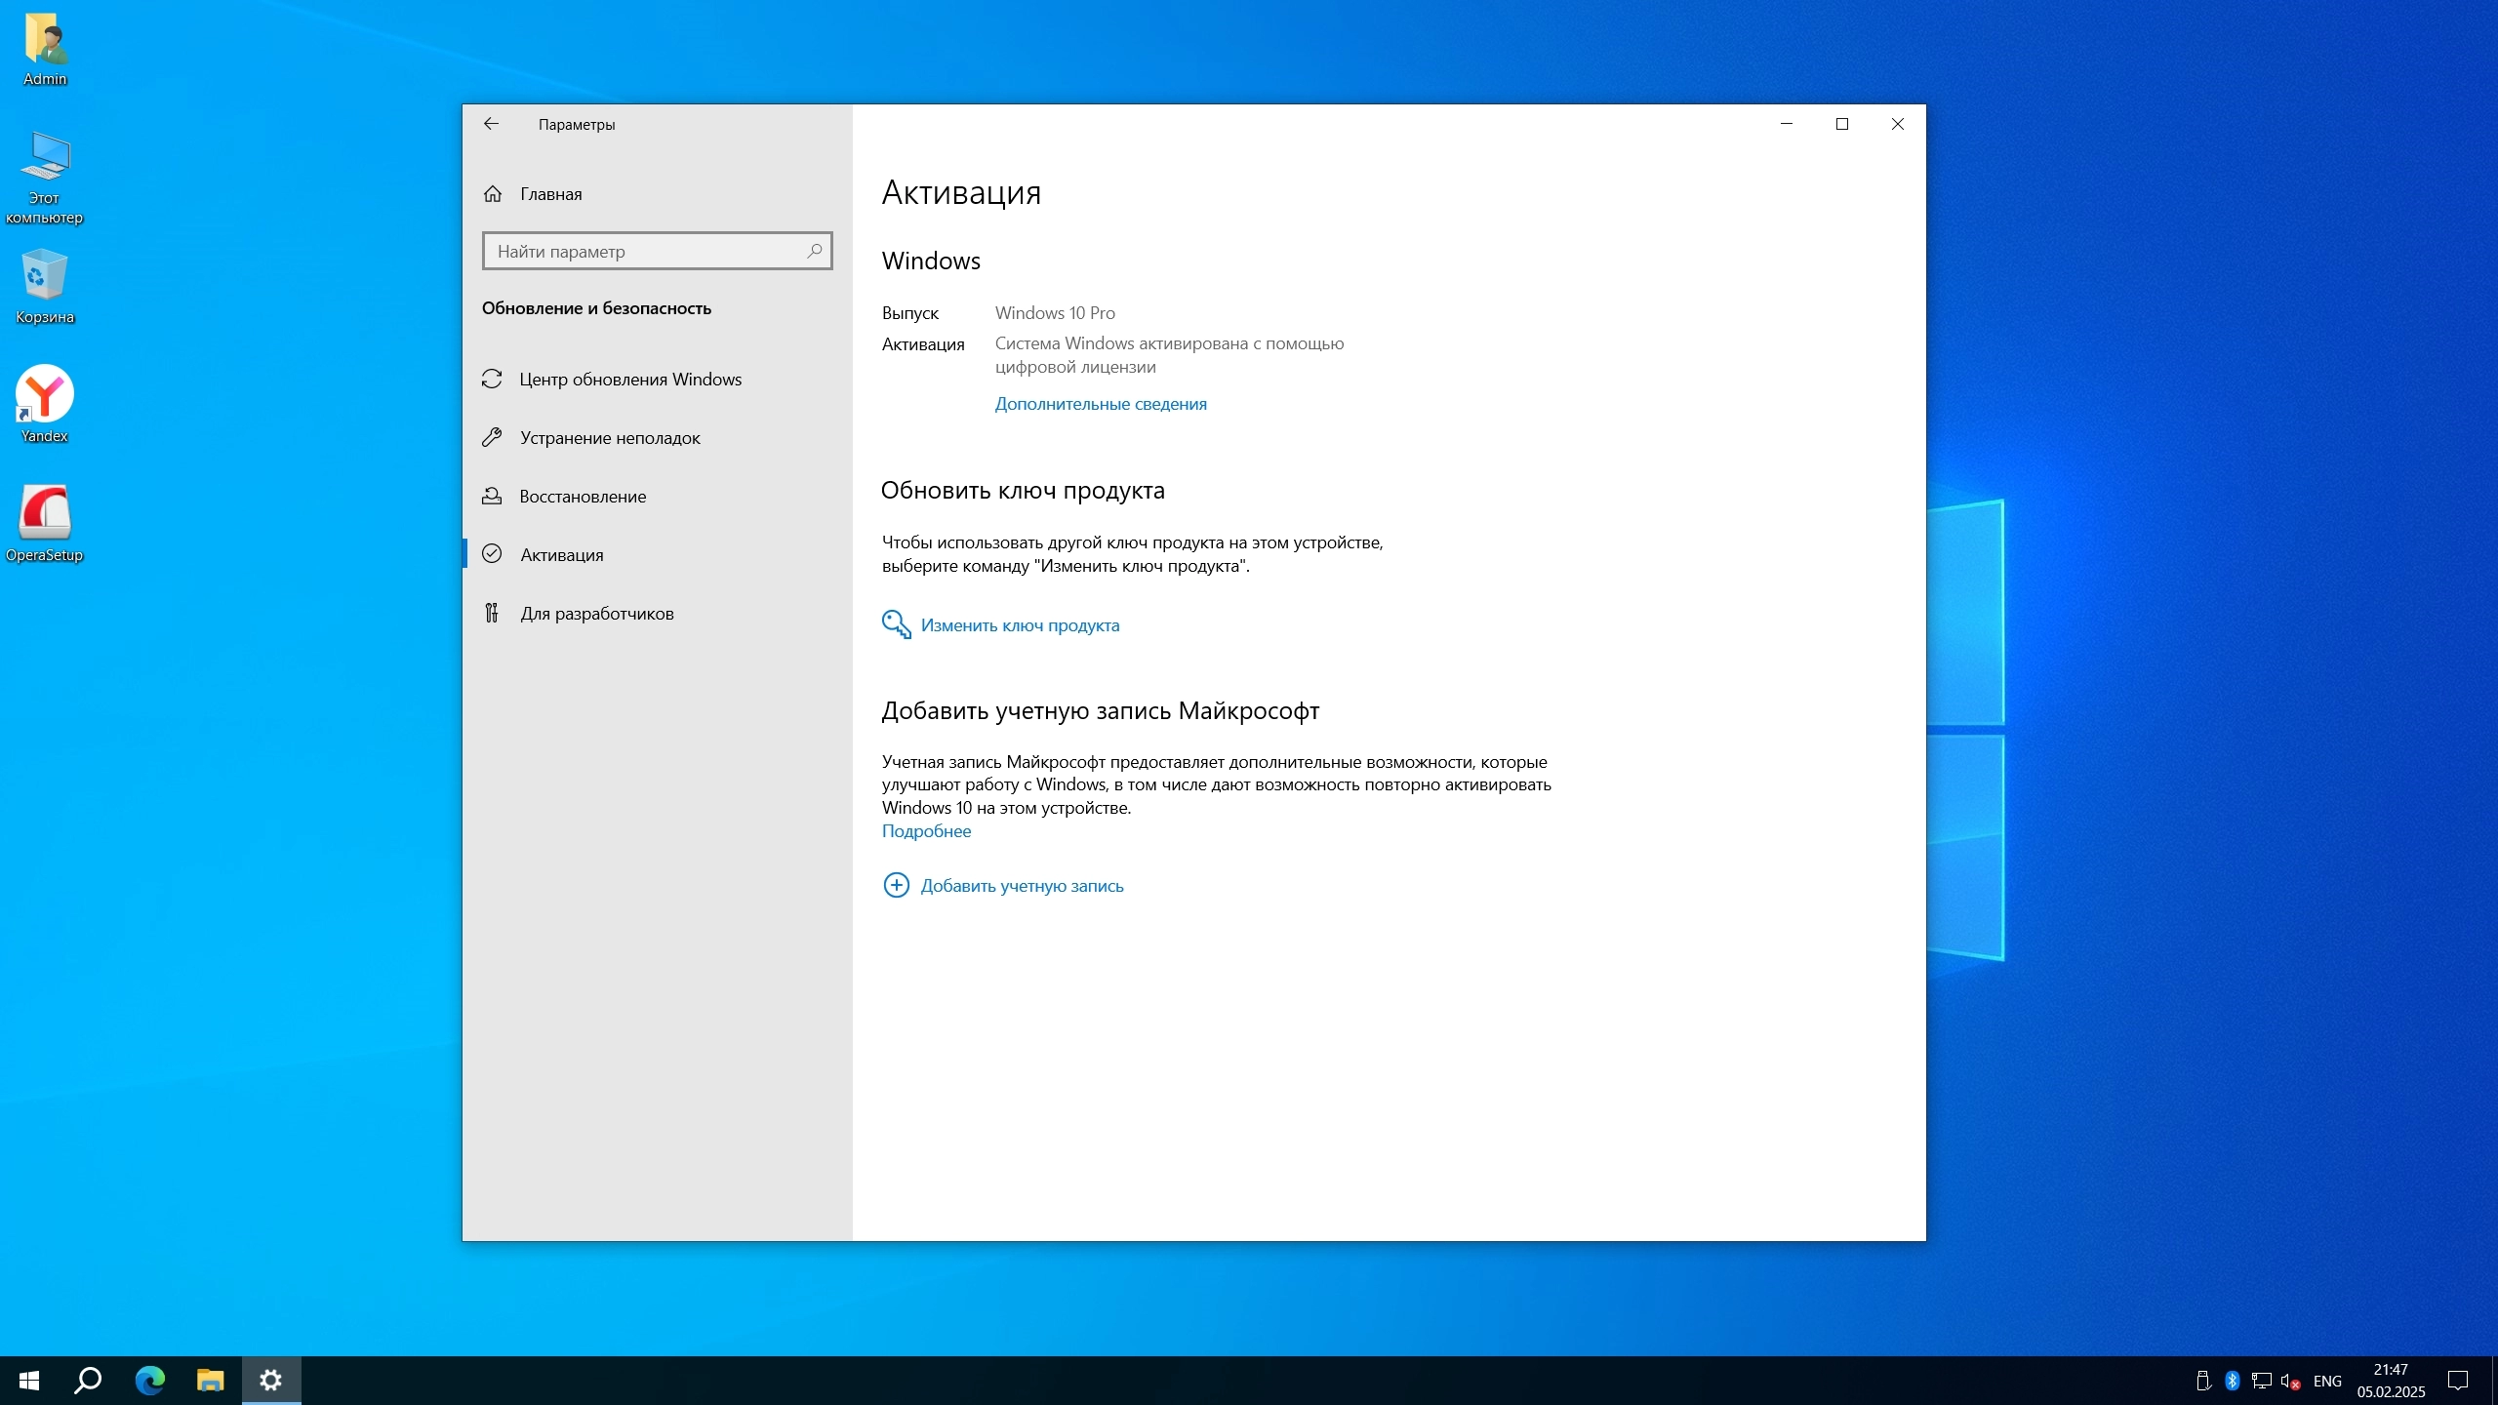The height and width of the screenshot is (1405, 2498).
Task: Select Устранение неполадок in the sidebar
Action: point(609,438)
